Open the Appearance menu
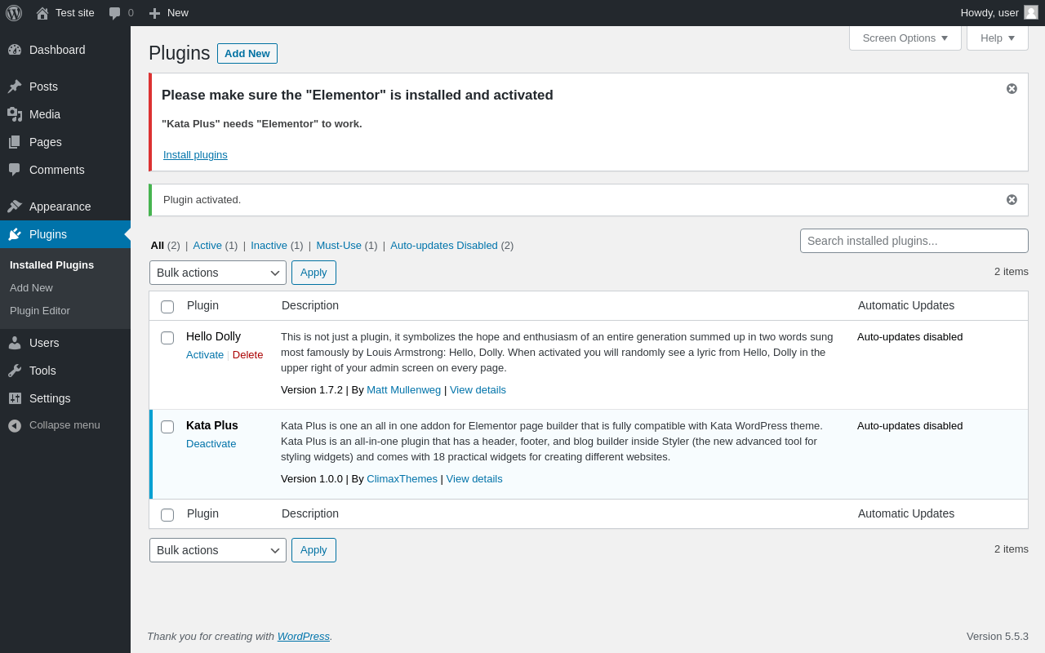1045x653 pixels. coord(65,207)
